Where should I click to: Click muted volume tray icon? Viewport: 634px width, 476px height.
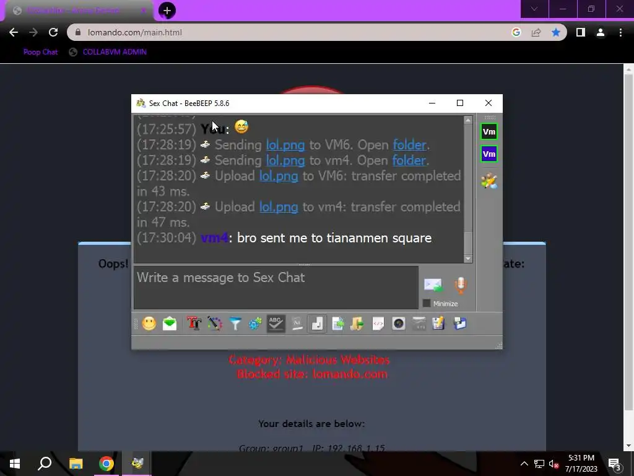(x=554, y=464)
